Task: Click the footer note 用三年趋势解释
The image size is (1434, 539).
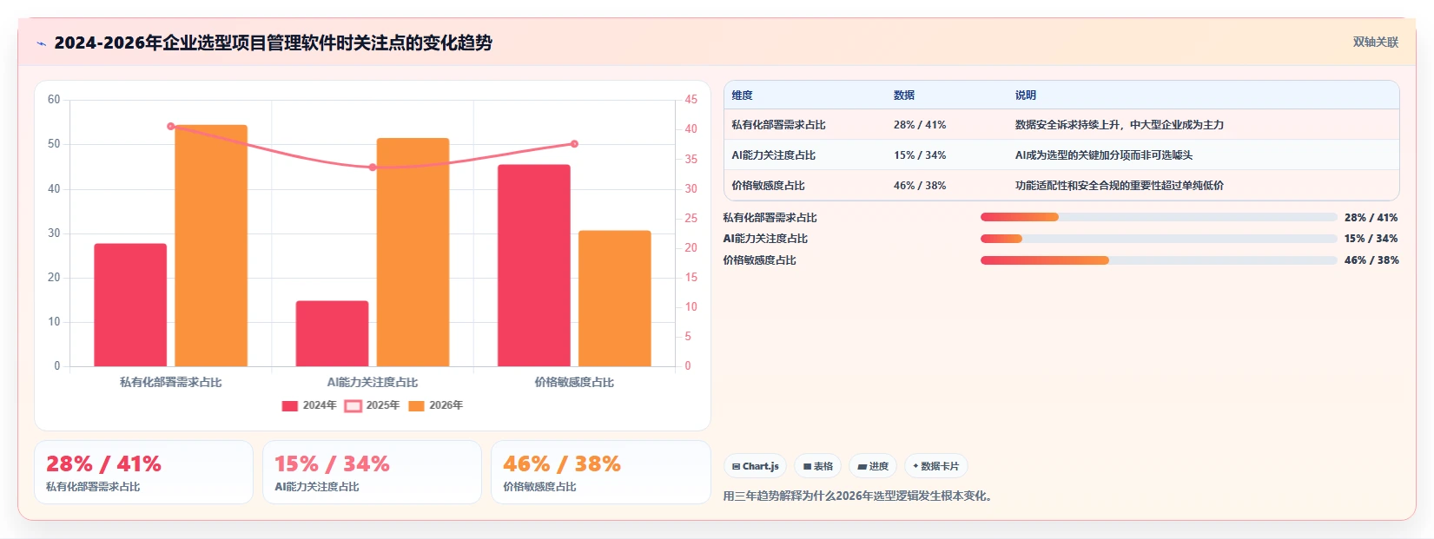Action: (x=858, y=496)
